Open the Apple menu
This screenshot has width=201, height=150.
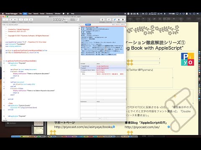[x=3, y=14]
